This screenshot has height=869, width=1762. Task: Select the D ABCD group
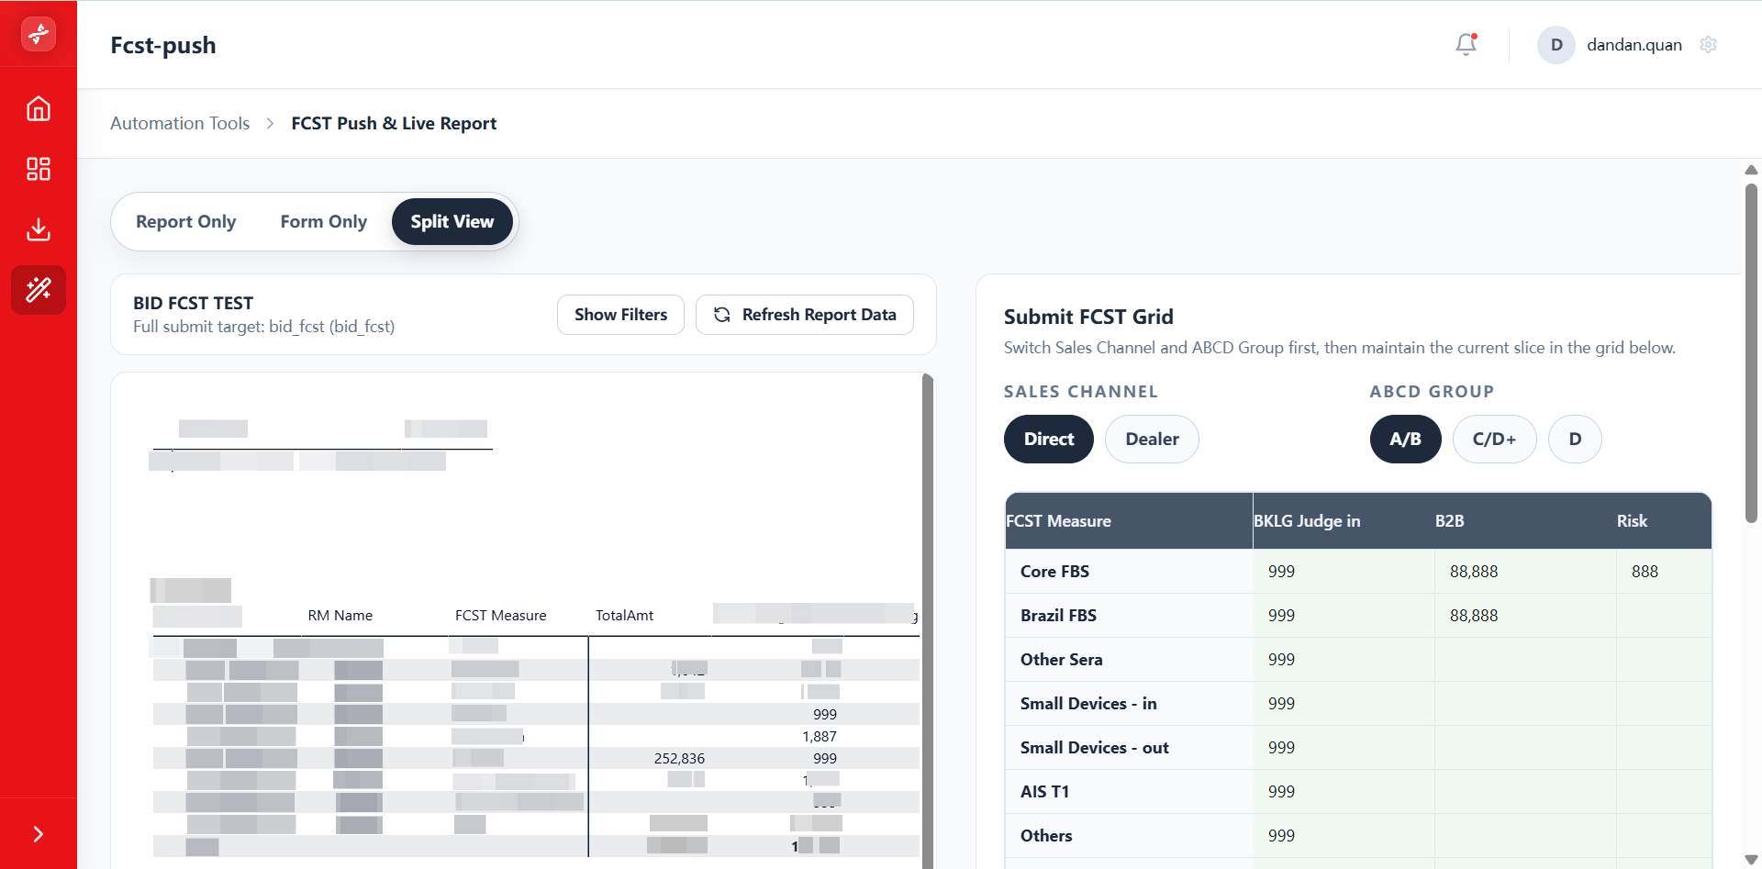[x=1575, y=439]
